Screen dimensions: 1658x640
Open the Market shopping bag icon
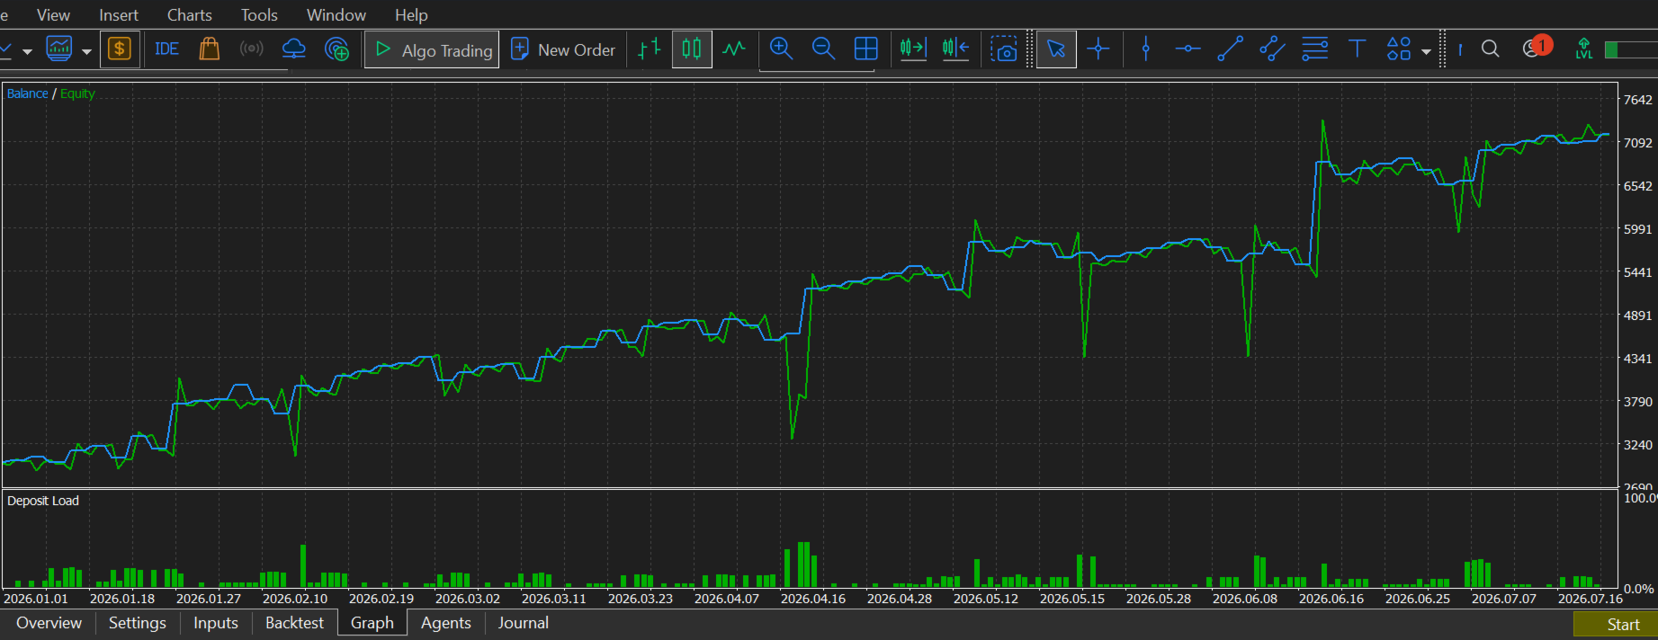pos(210,49)
